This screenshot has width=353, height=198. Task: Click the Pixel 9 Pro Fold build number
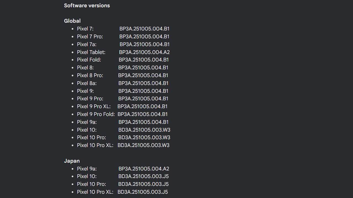click(x=142, y=114)
